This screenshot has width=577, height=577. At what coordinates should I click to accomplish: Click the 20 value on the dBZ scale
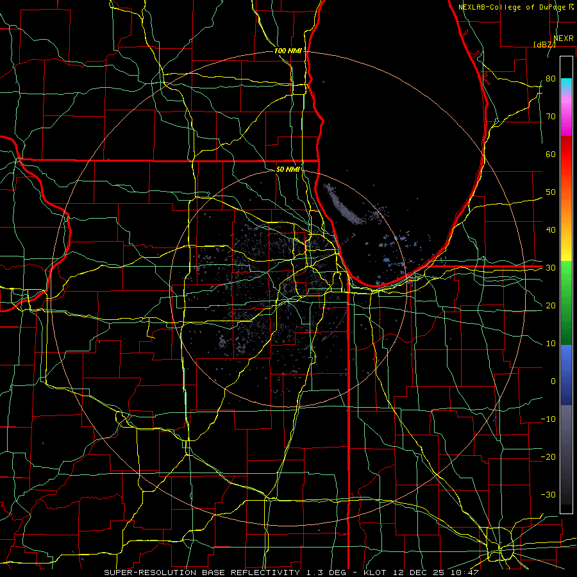tap(551, 305)
